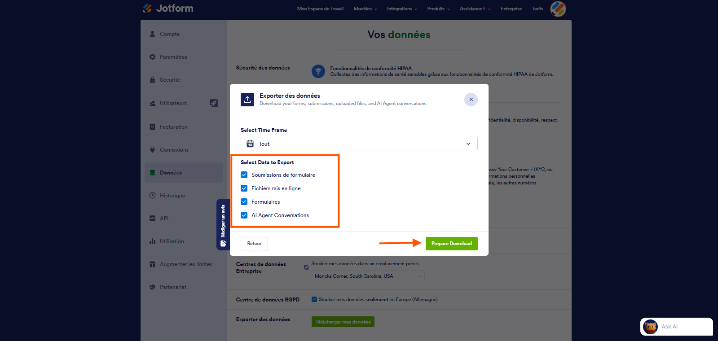
Task: Click the Partenariat handshake icon
Action: coord(152,287)
